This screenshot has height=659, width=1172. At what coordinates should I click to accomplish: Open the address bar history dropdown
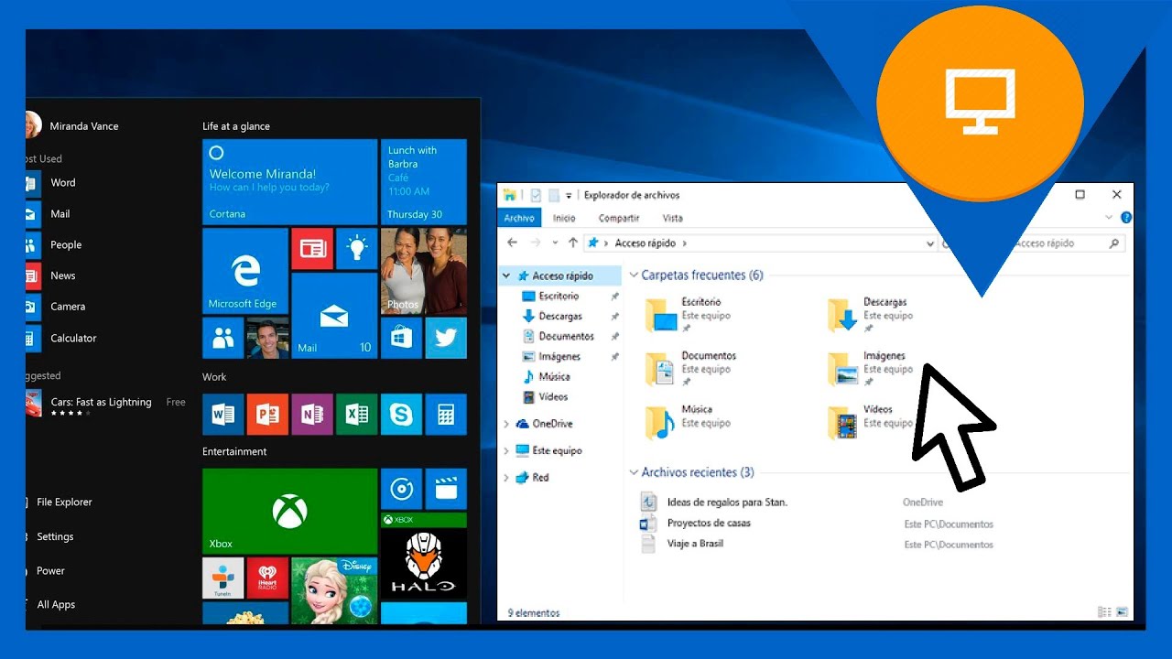(x=930, y=243)
